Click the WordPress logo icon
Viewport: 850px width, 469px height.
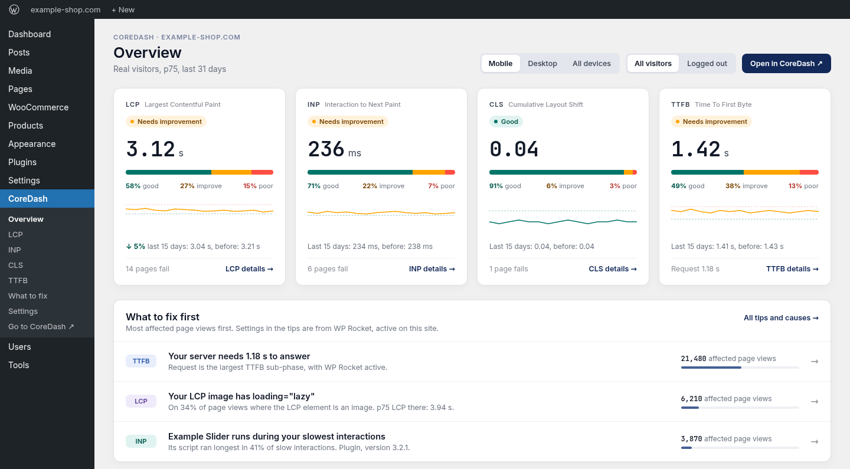[14, 9]
